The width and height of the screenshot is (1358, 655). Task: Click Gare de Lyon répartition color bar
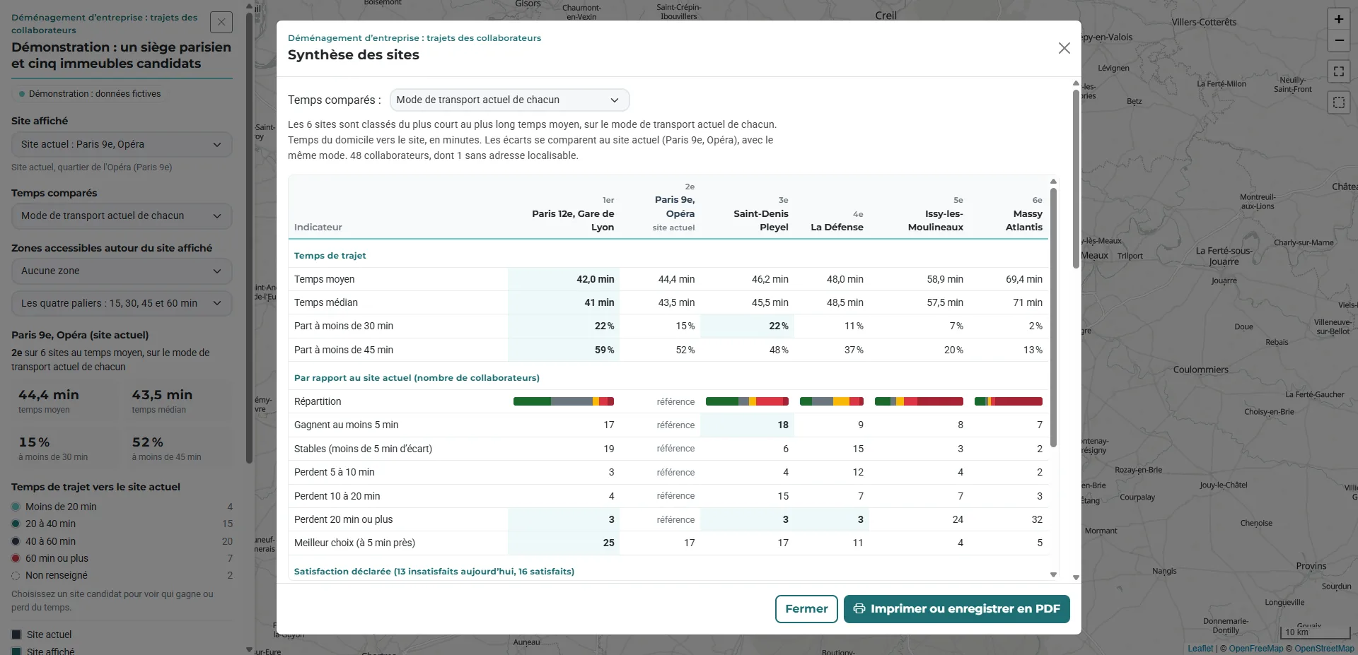(x=564, y=401)
